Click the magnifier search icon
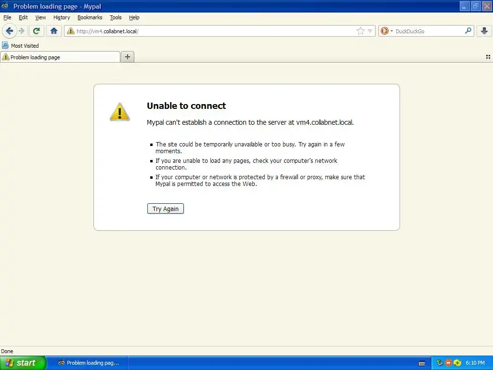493x370 pixels. [x=468, y=31]
